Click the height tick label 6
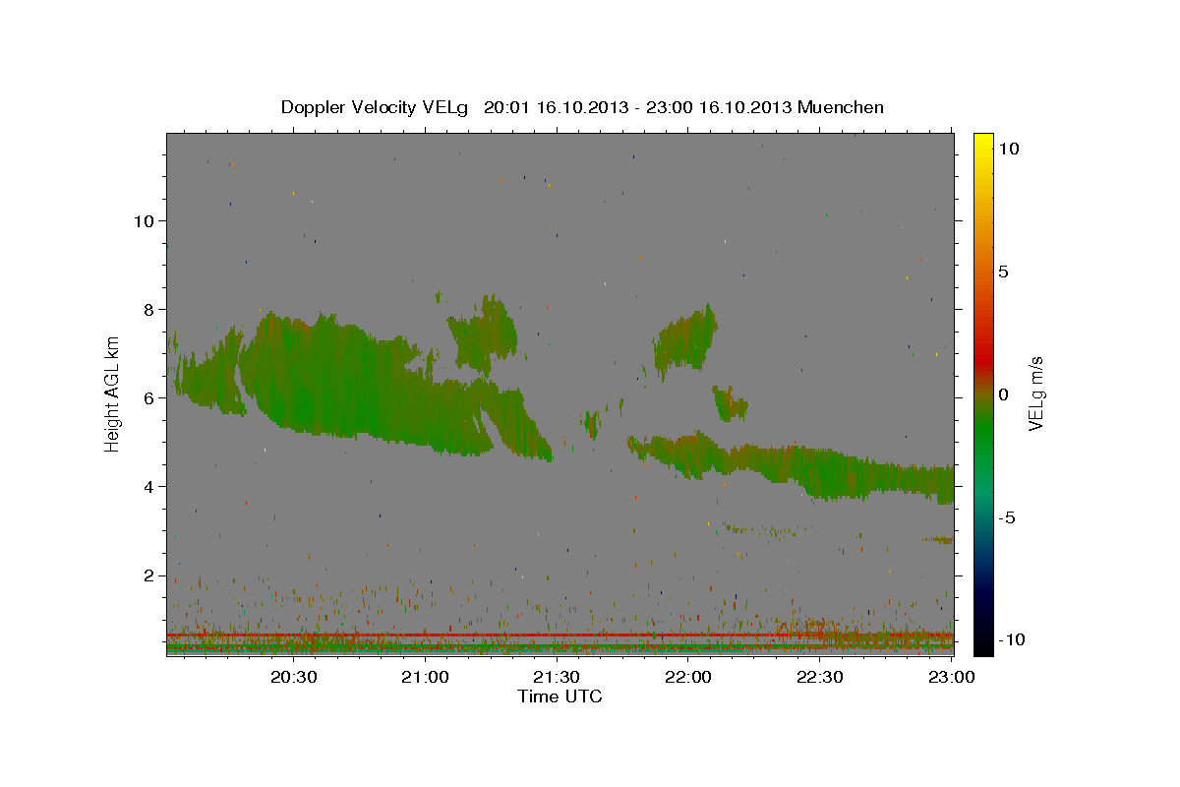This screenshot has height=787, width=1180. [x=148, y=397]
